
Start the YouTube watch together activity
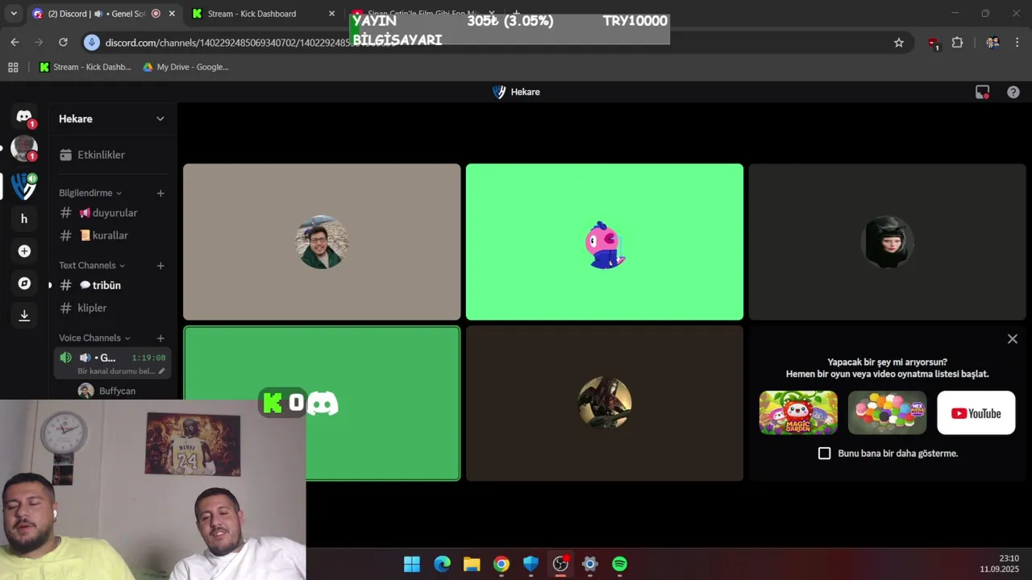point(976,412)
